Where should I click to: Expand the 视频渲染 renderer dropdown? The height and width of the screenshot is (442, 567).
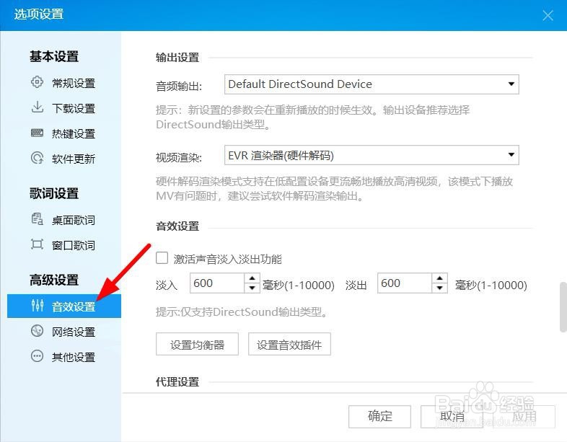pos(372,155)
